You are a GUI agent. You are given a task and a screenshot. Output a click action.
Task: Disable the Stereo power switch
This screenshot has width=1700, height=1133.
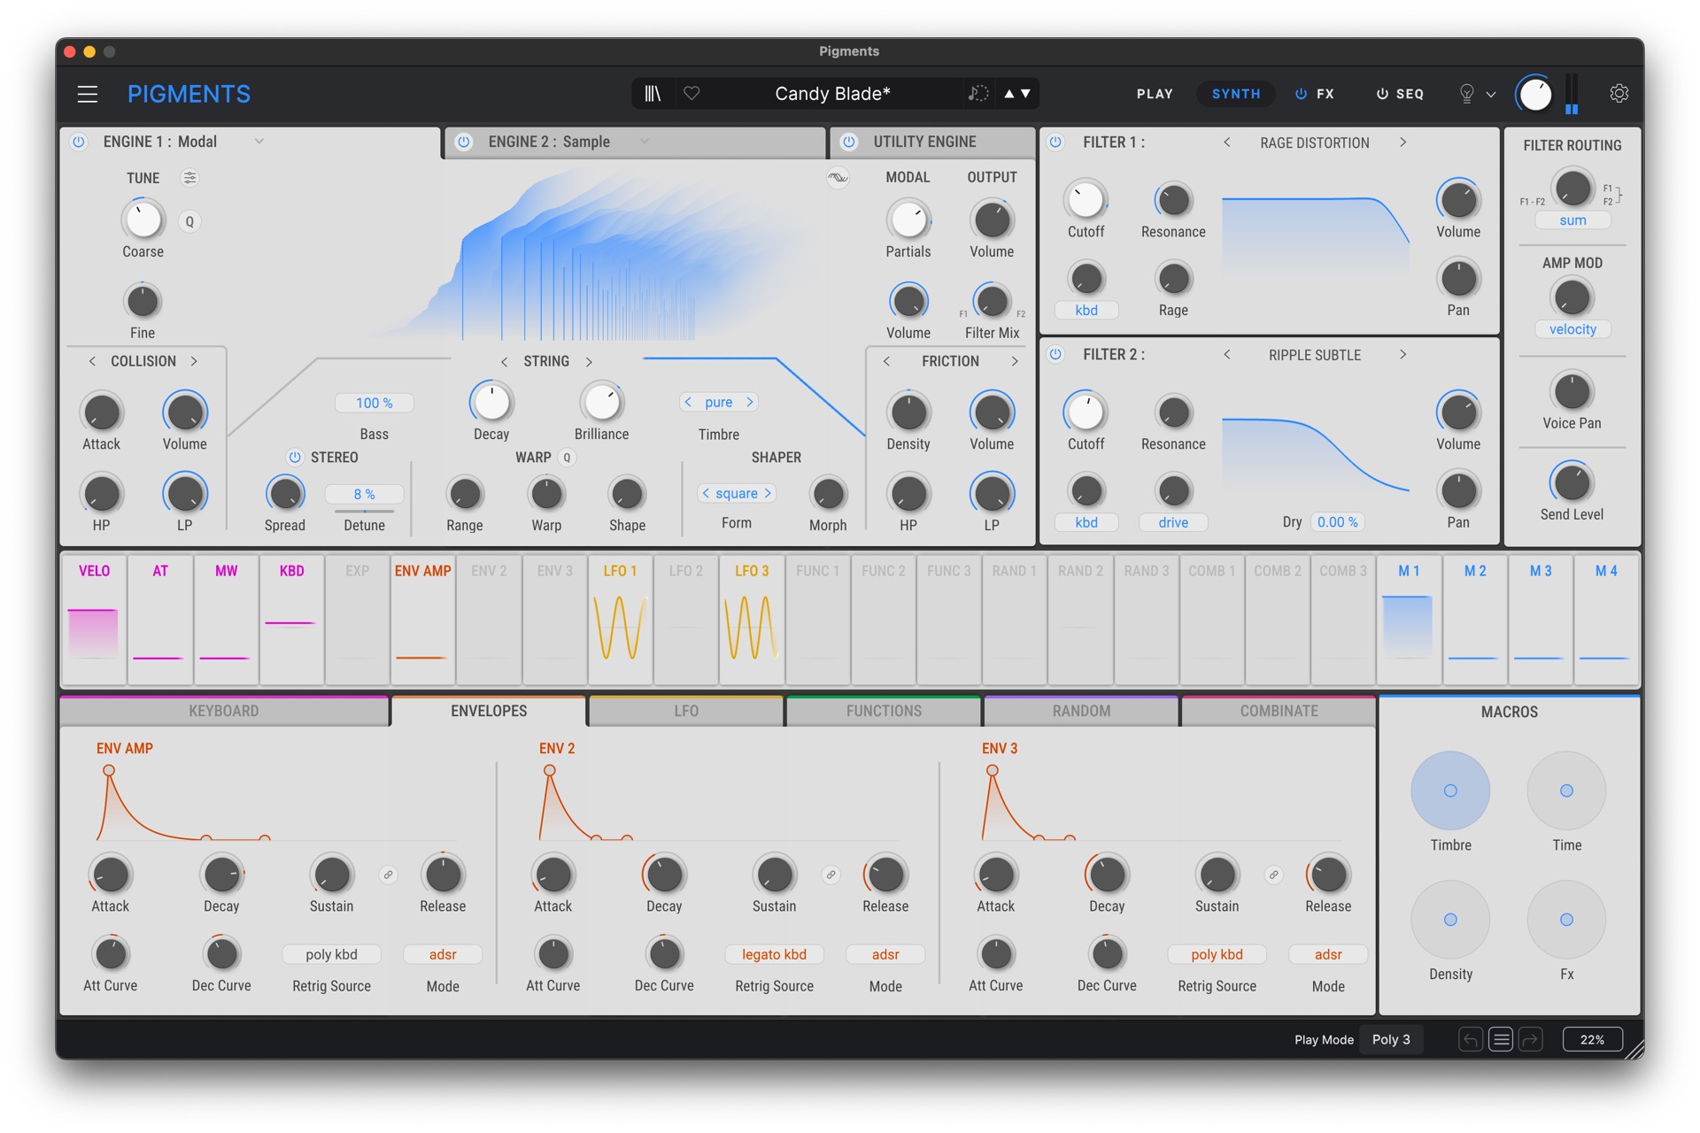[x=295, y=458]
